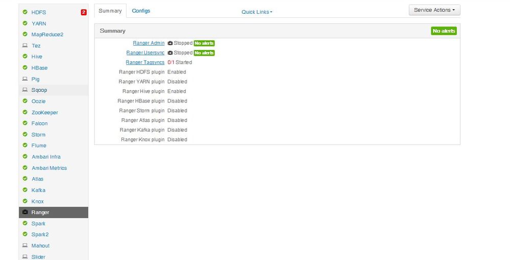
Task: Click '0/1 Started' tagsync status text
Action: tap(180, 62)
